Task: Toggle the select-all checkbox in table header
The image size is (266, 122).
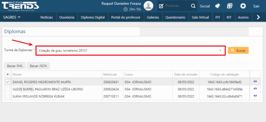Action: pyautogui.click(x=8, y=74)
